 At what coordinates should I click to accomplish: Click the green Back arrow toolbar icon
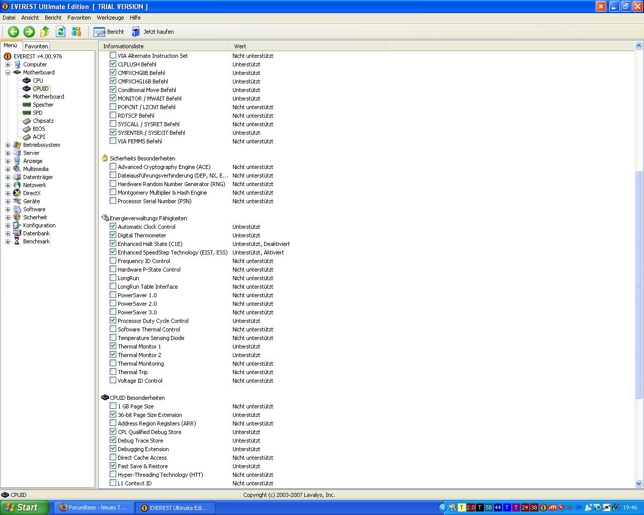point(14,32)
